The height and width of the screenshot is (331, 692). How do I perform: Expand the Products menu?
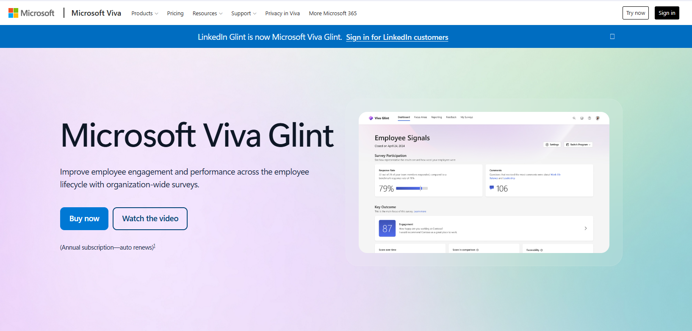tap(145, 14)
